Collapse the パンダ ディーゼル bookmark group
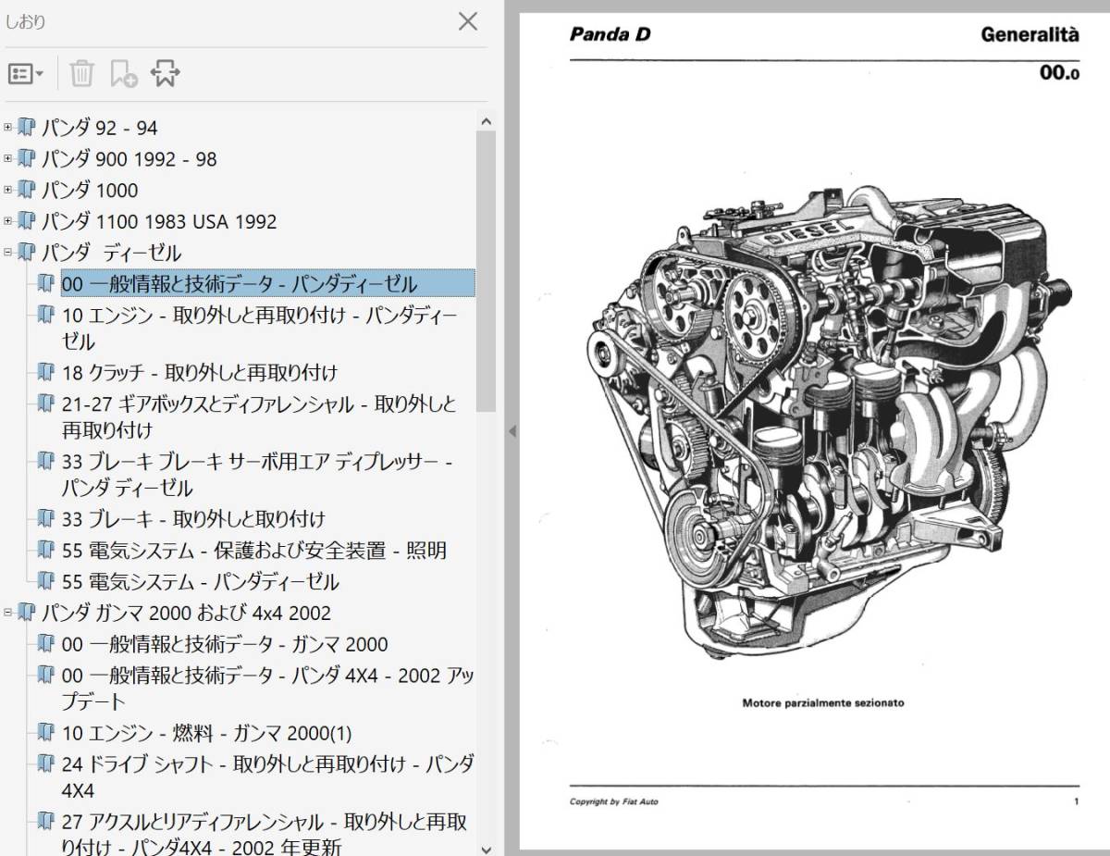 [7, 253]
